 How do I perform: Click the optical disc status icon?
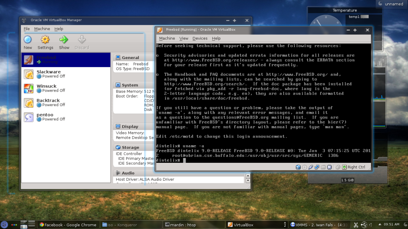point(305,167)
